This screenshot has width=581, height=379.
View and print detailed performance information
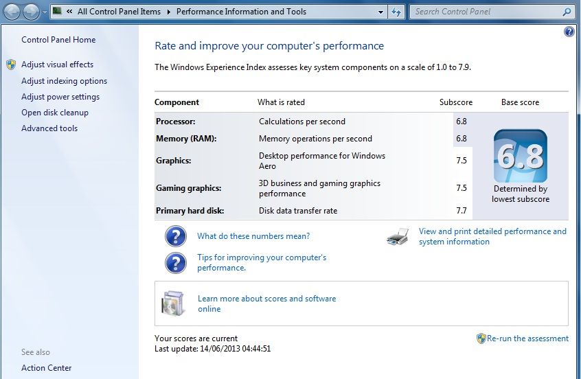click(492, 236)
